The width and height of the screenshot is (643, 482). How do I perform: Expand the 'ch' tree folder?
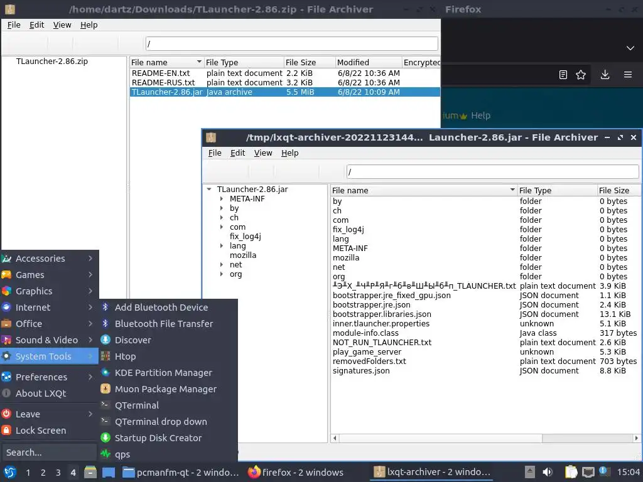[x=222, y=218]
